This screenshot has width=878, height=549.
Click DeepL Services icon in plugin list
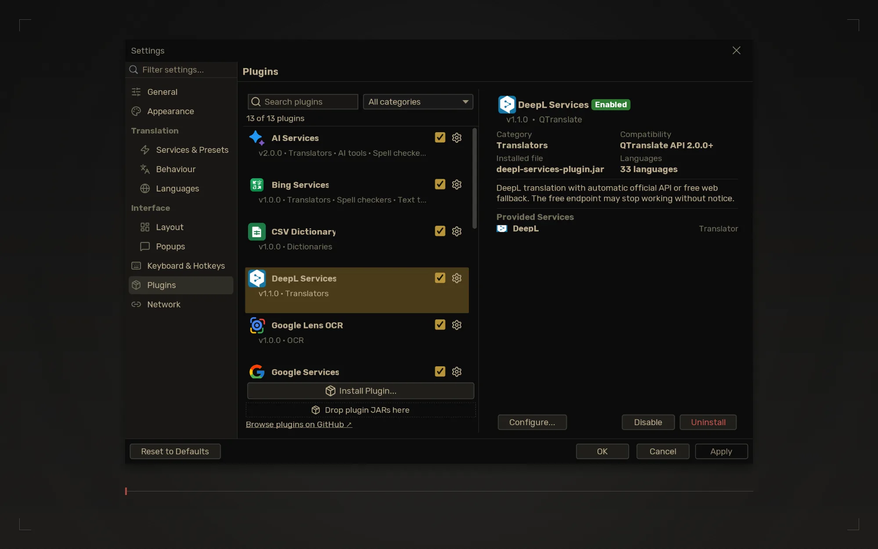coord(257,278)
